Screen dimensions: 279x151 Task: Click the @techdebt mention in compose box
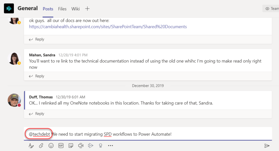pyautogui.click(x=39, y=134)
